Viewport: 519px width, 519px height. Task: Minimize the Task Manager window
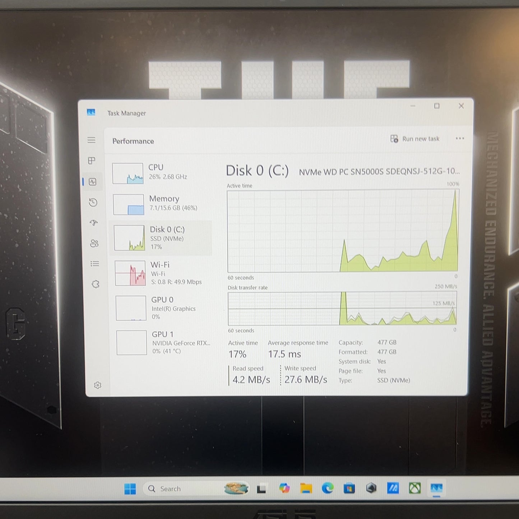pos(413,106)
